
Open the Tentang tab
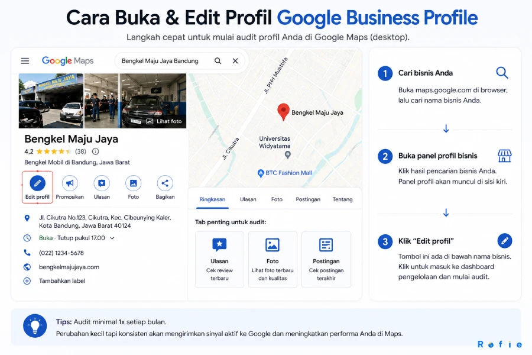[x=342, y=199]
